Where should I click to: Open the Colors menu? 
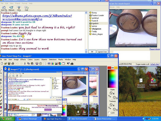(x=30, y=59)
